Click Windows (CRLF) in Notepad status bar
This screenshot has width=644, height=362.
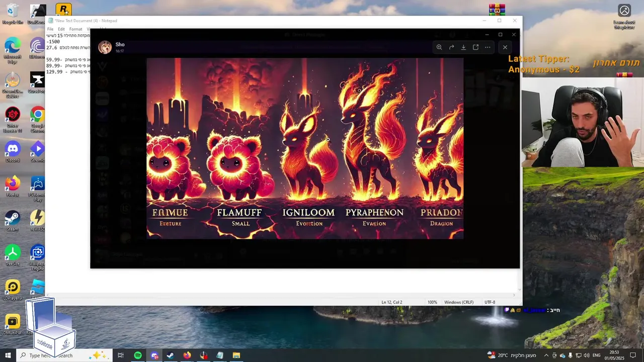tap(459, 302)
